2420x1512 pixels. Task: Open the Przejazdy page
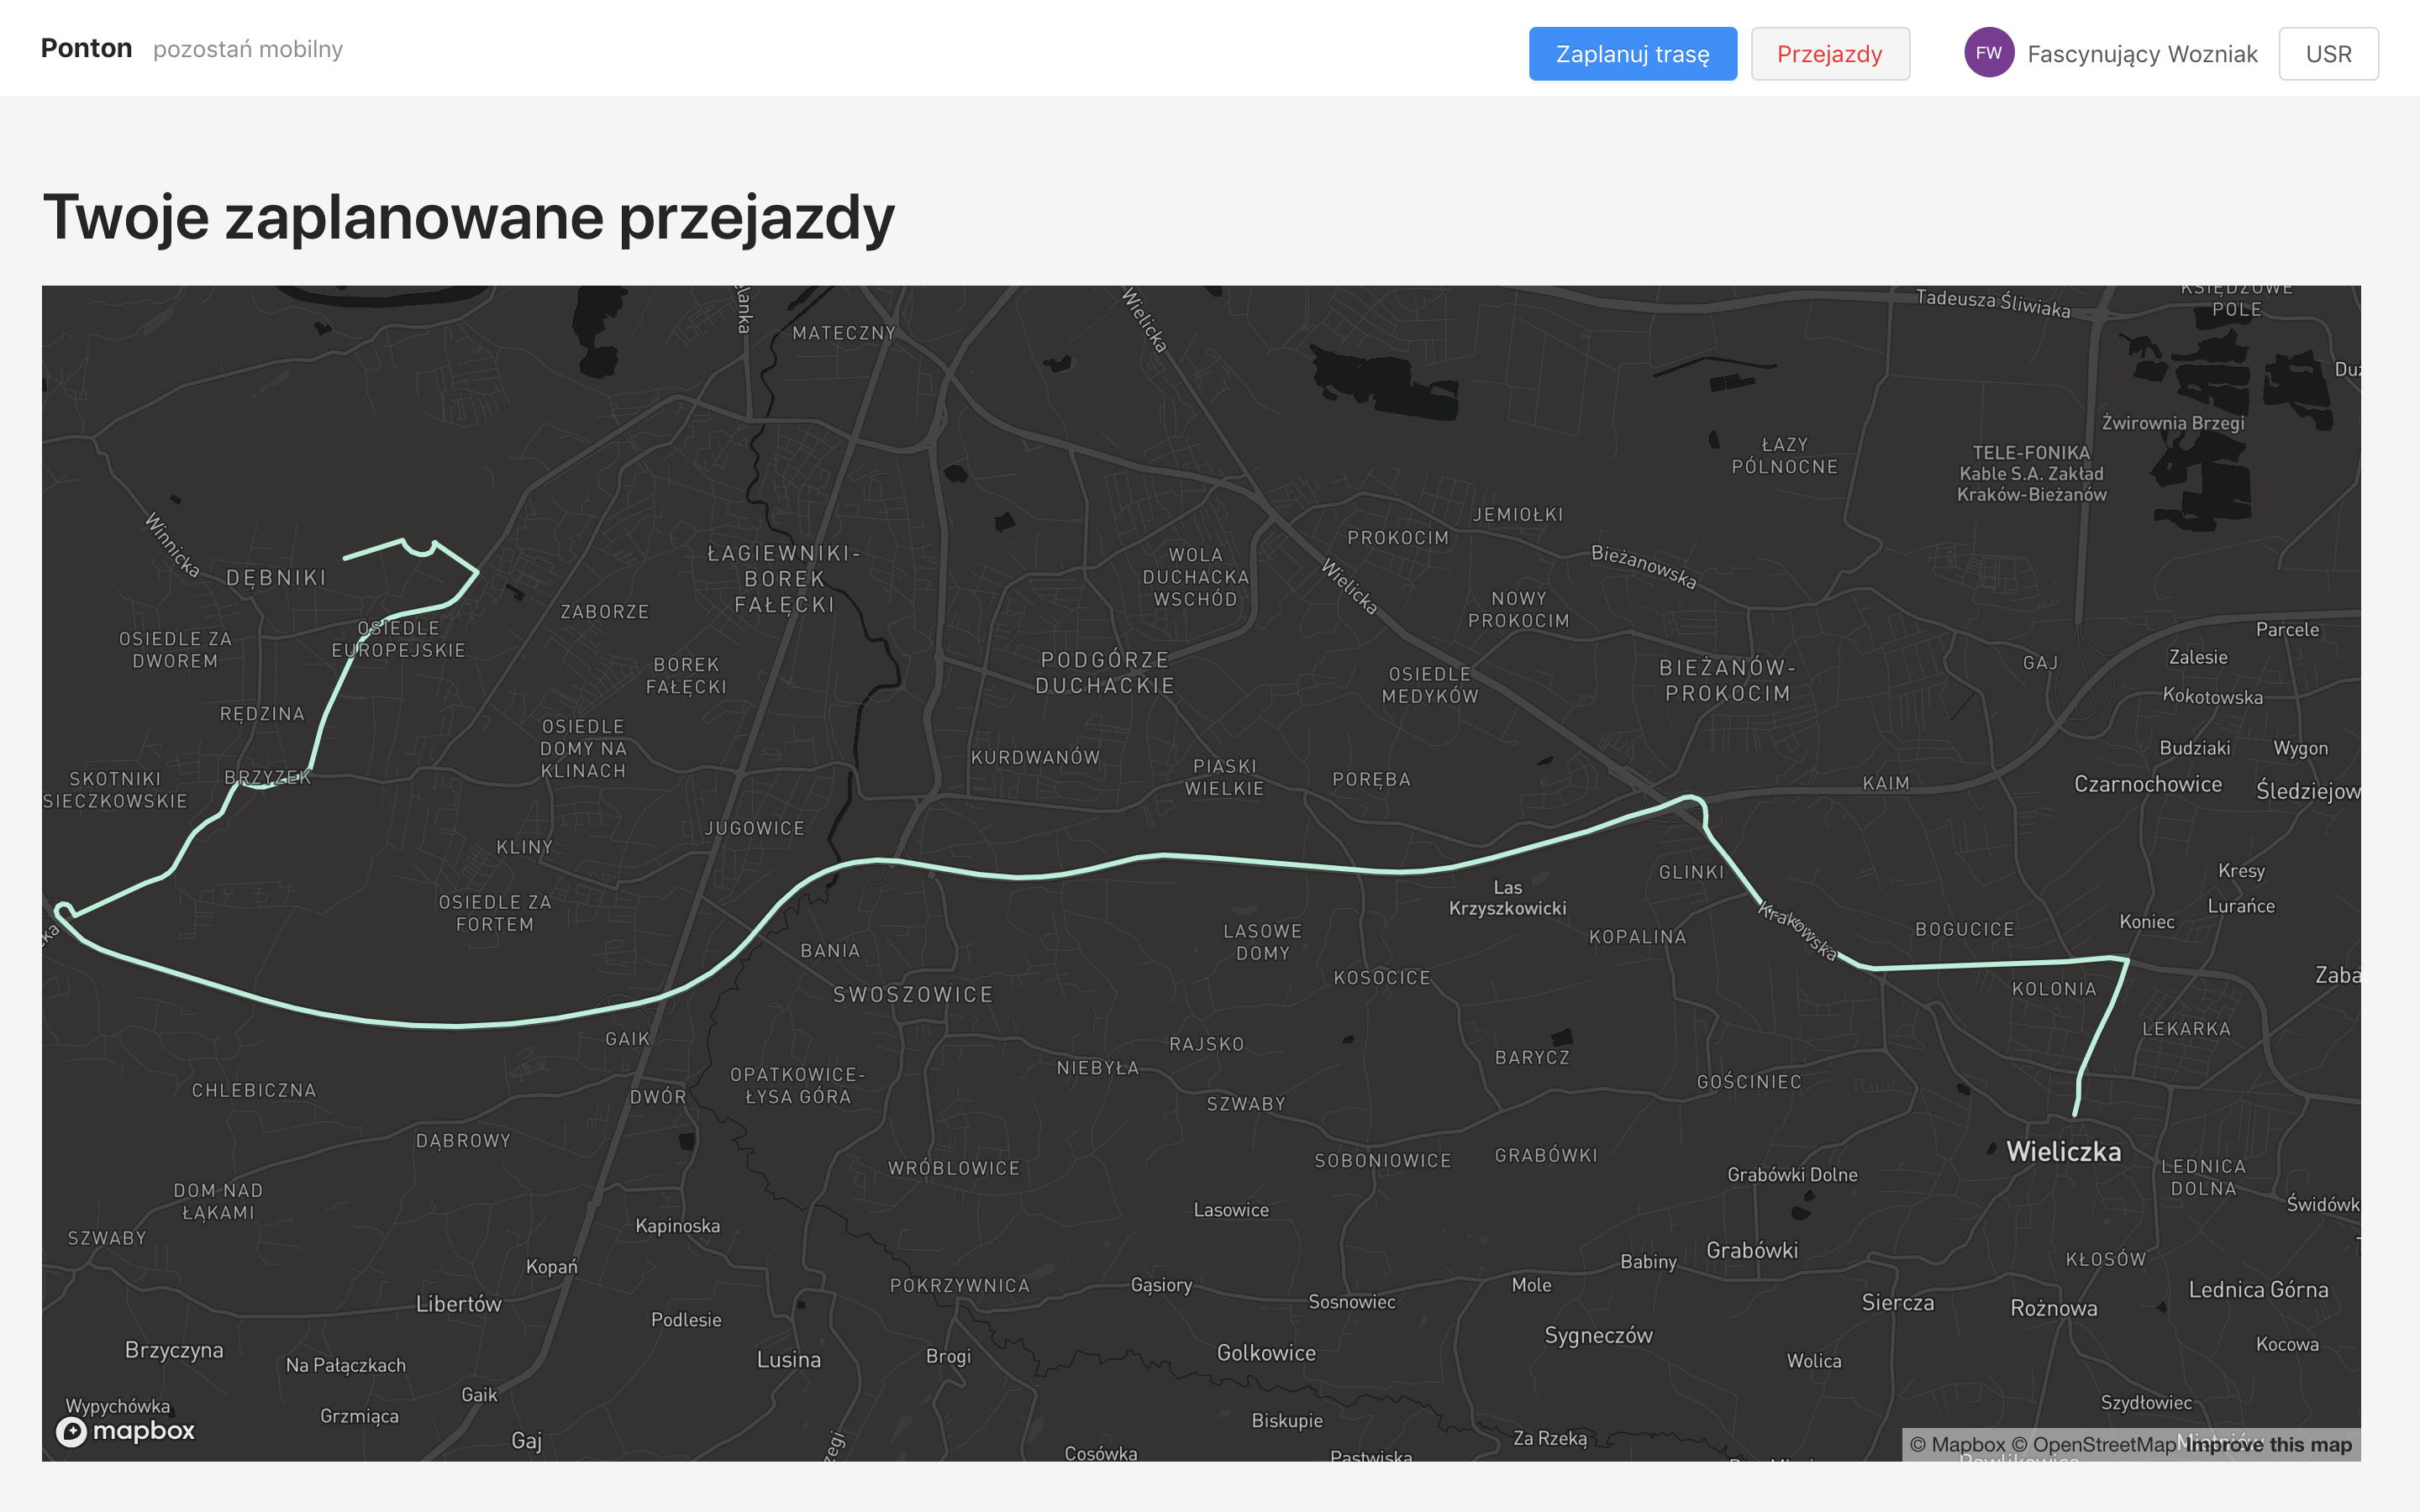(1829, 54)
